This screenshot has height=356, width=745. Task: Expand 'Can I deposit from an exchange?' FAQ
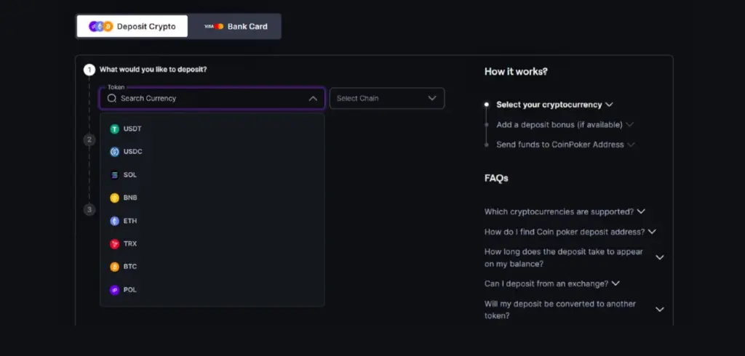[552, 283]
